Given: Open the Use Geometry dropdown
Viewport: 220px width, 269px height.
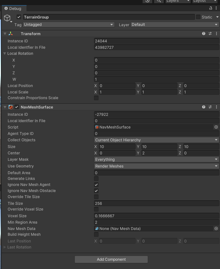Looking at the screenshot, I should click(156, 166).
